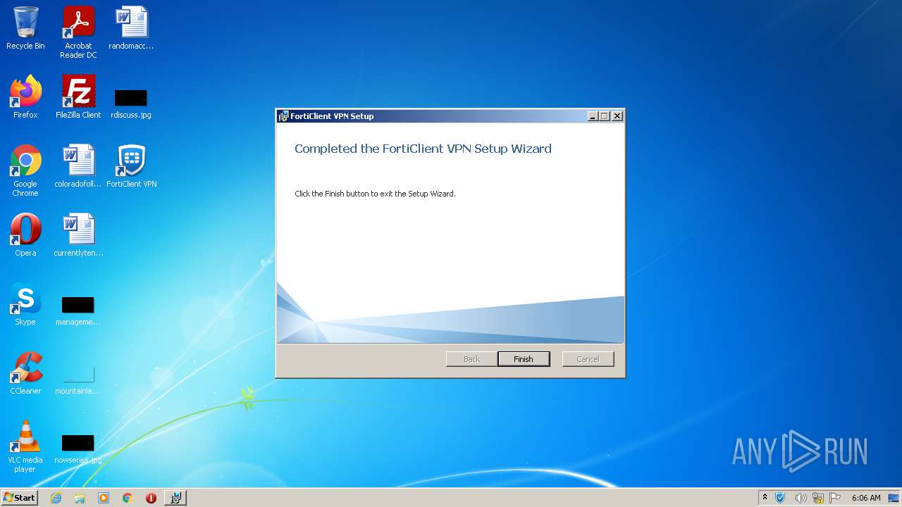This screenshot has height=507, width=902.
Task: Click the Finish button in setup wizard
Action: [x=524, y=359]
